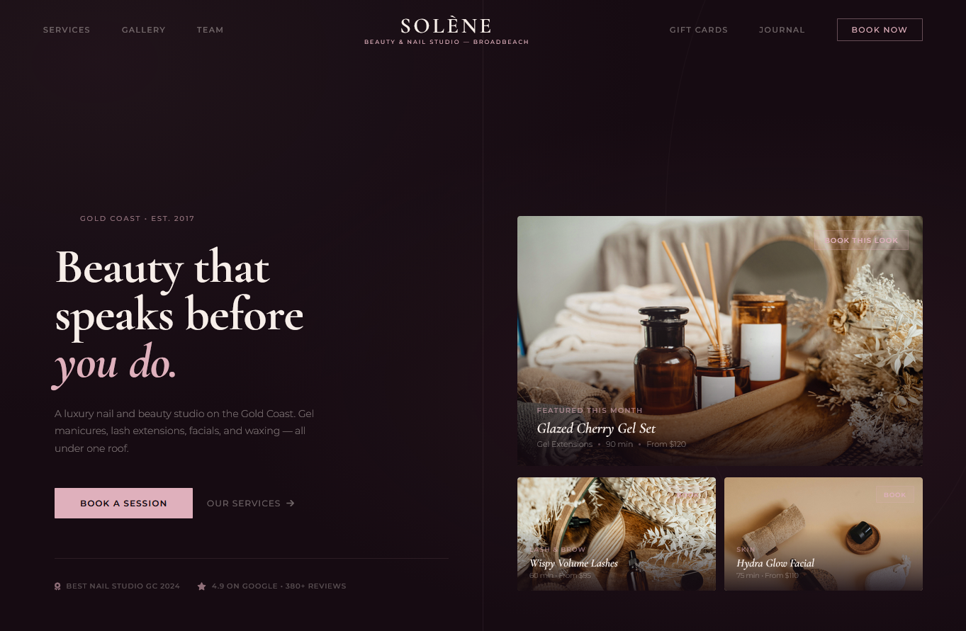The image size is (966, 631).
Task: Click Book on Wispy Volume Lashes card
Action: click(687, 495)
